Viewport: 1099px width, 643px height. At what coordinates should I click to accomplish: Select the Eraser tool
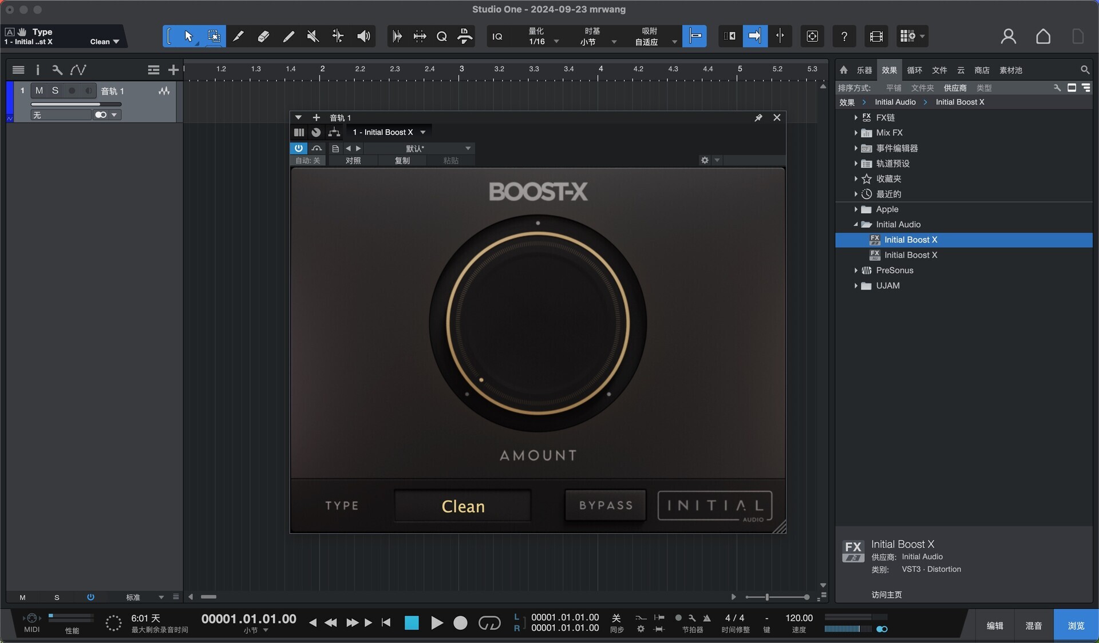click(x=263, y=36)
